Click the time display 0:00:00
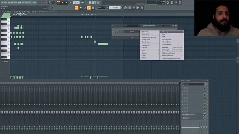This screenshot has height=134, width=239. tap(94, 3)
